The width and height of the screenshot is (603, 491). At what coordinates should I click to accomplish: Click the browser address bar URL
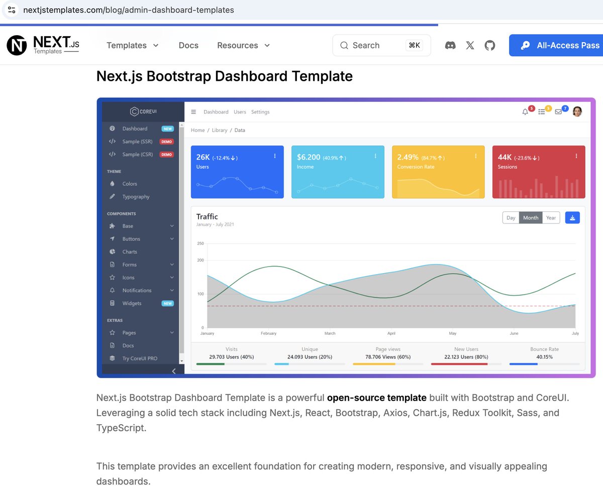[129, 10]
